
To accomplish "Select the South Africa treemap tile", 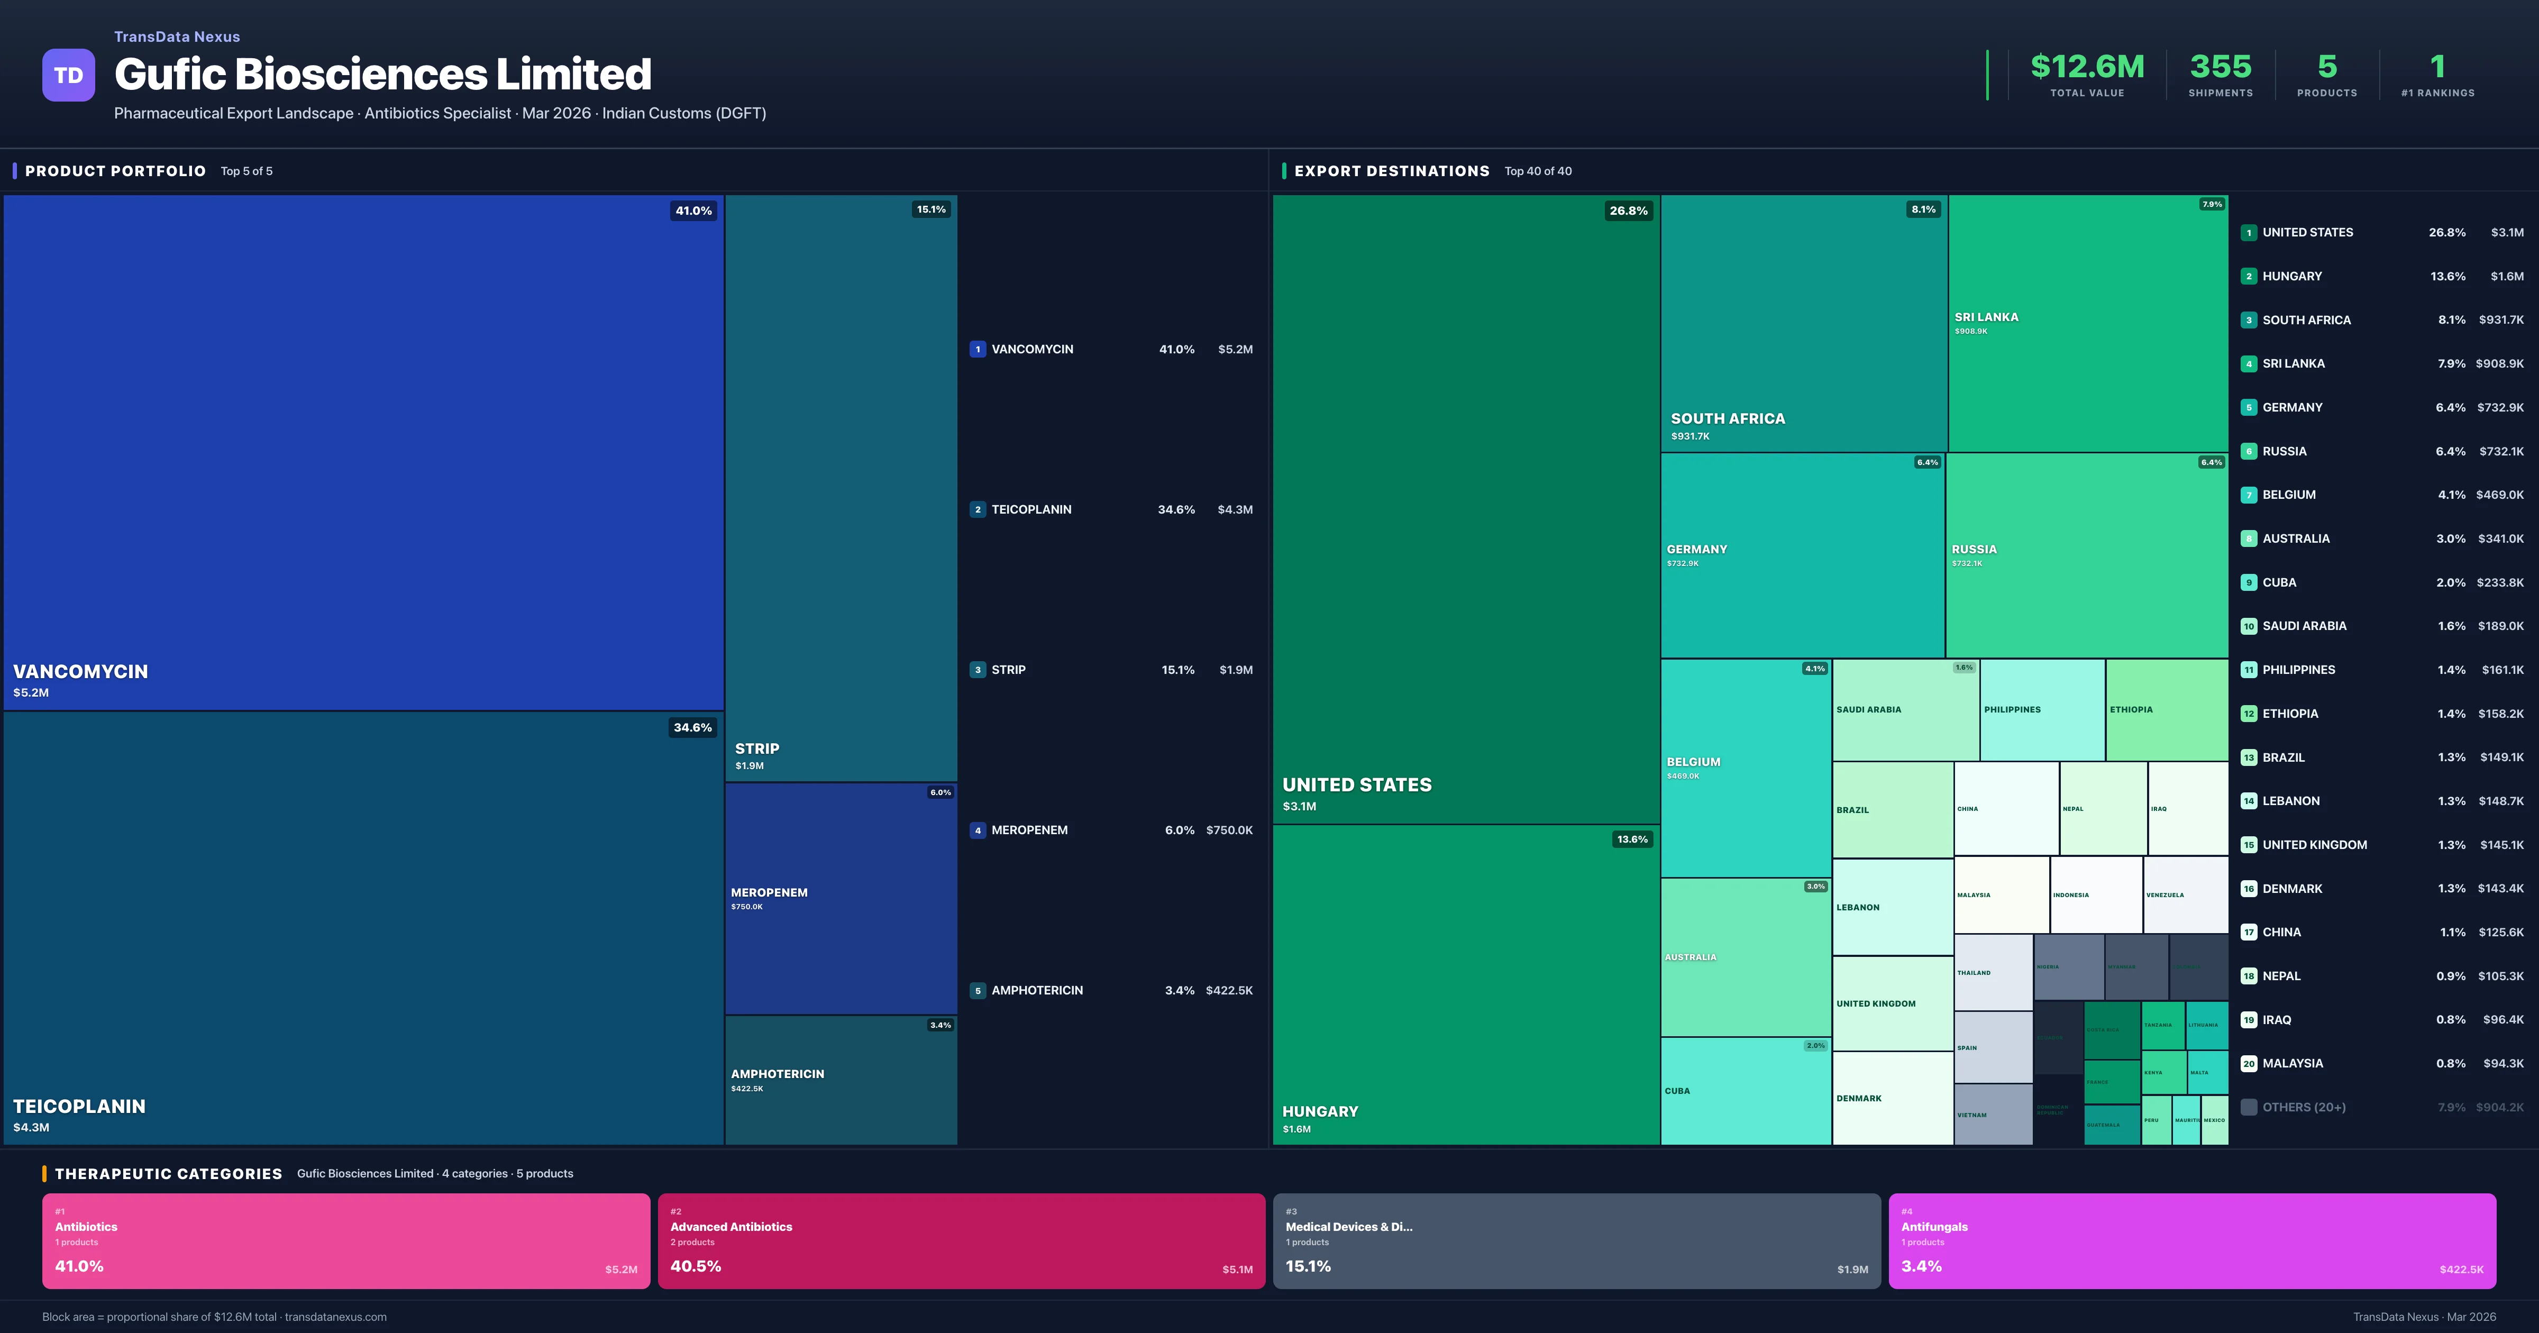I will click(x=1803, y=323).
